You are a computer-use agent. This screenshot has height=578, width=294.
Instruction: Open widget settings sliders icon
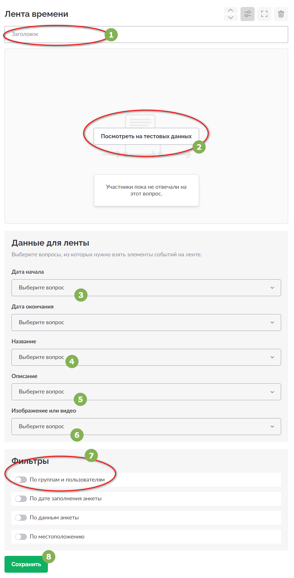248,14
